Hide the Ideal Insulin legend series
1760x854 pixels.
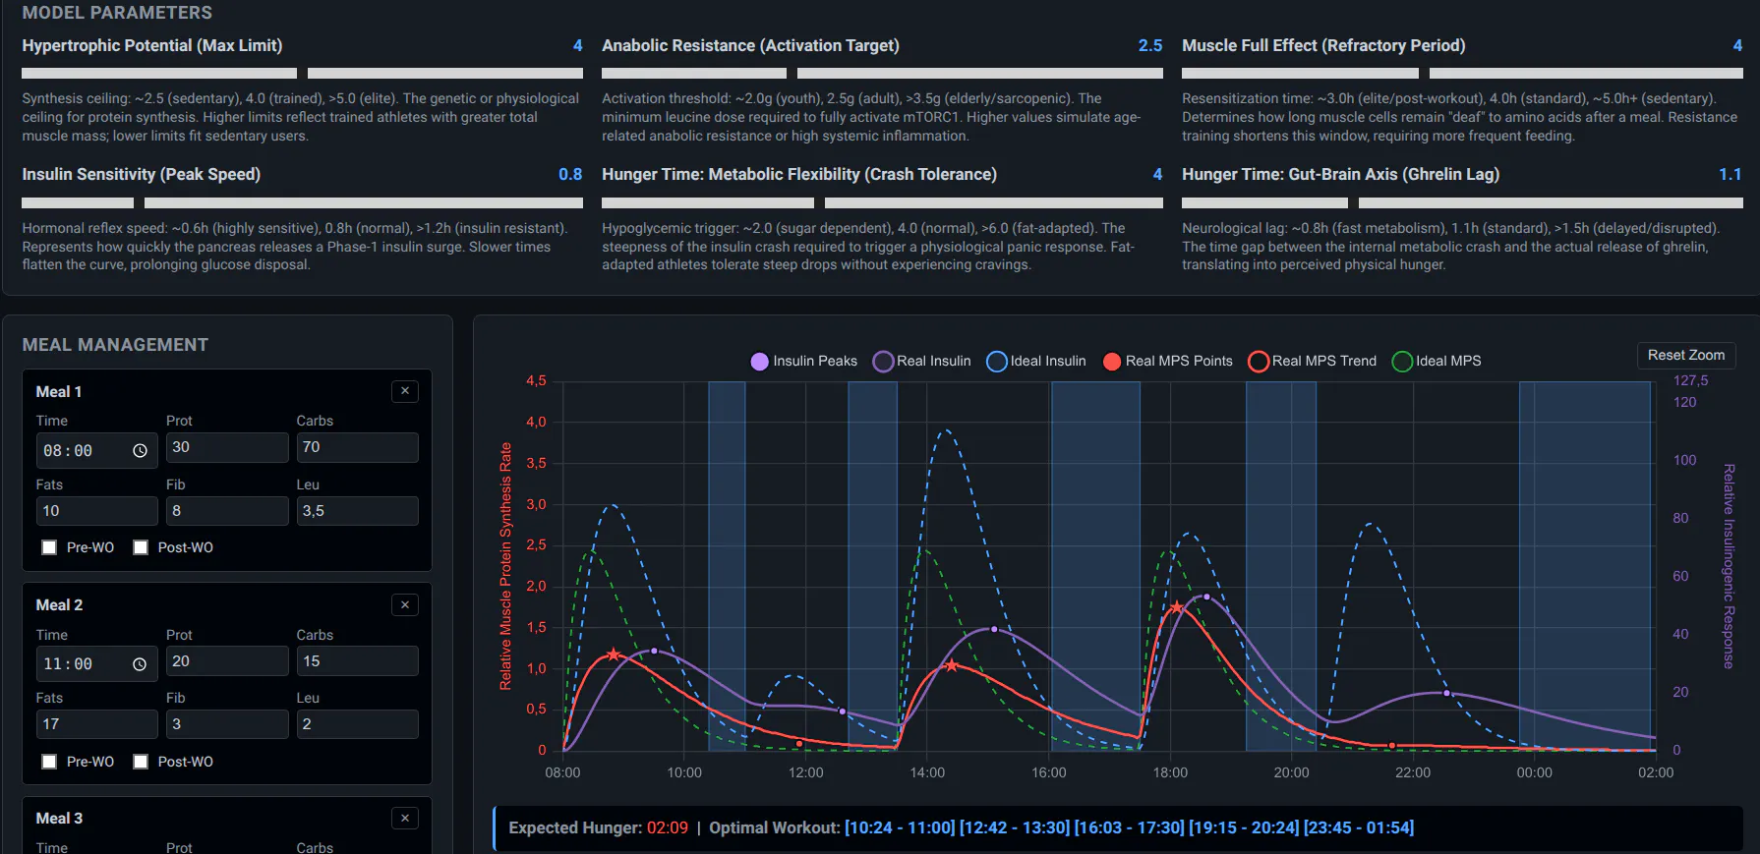click(1036, 361)
